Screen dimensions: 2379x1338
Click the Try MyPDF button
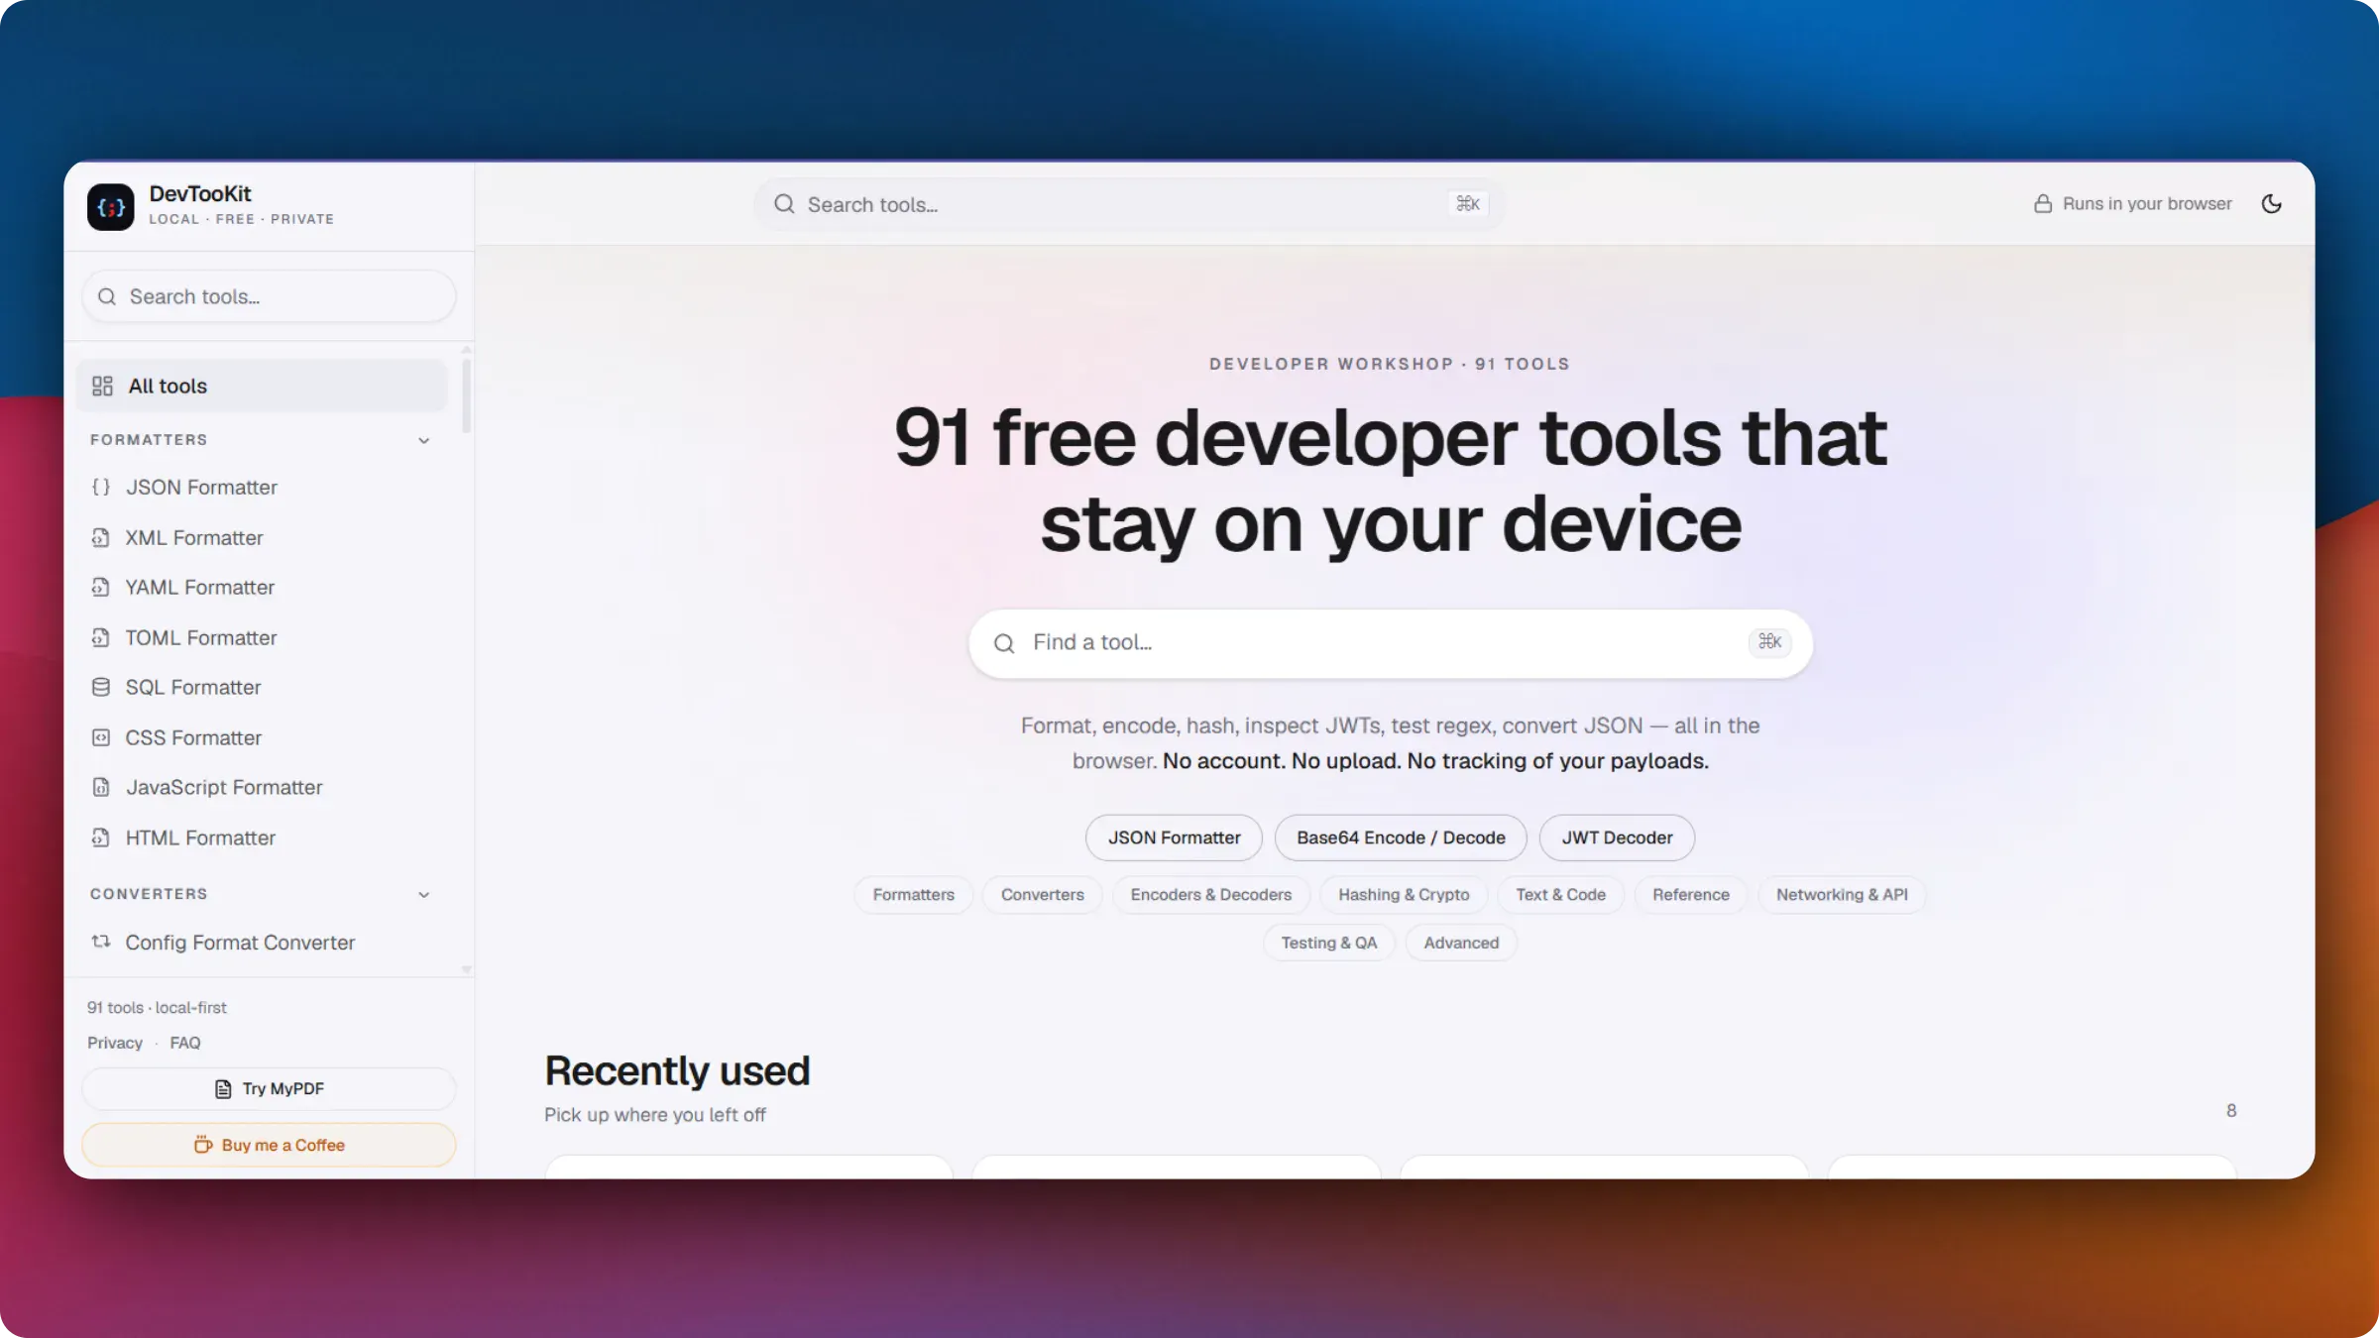(269, 1089)
